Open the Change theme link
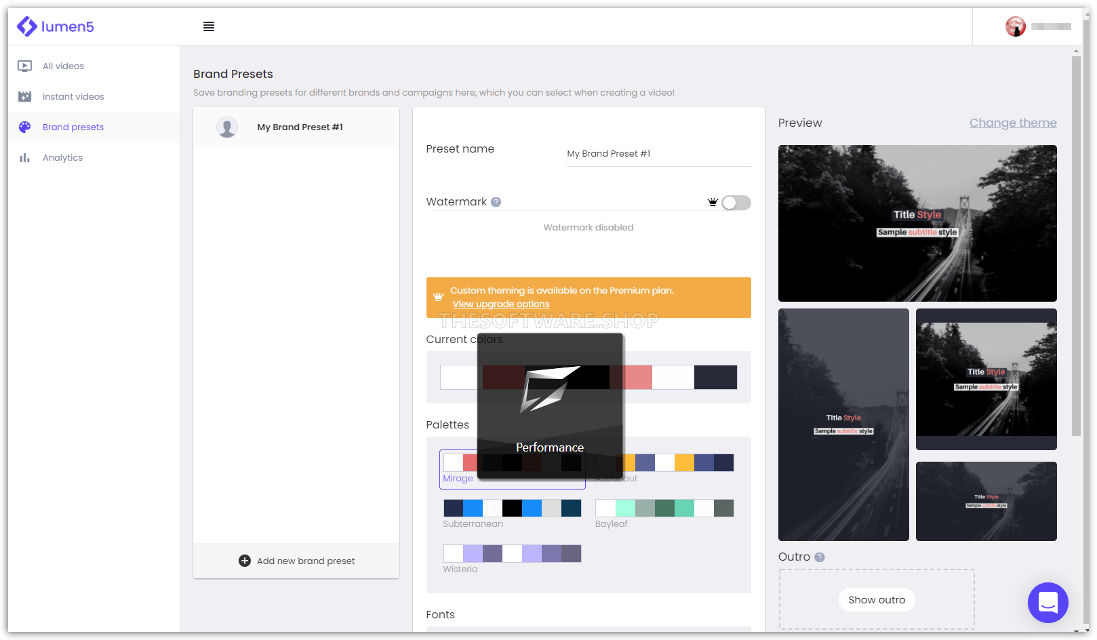The height and width of the screenshot is (640, 1097). (x=1013, y=123)
